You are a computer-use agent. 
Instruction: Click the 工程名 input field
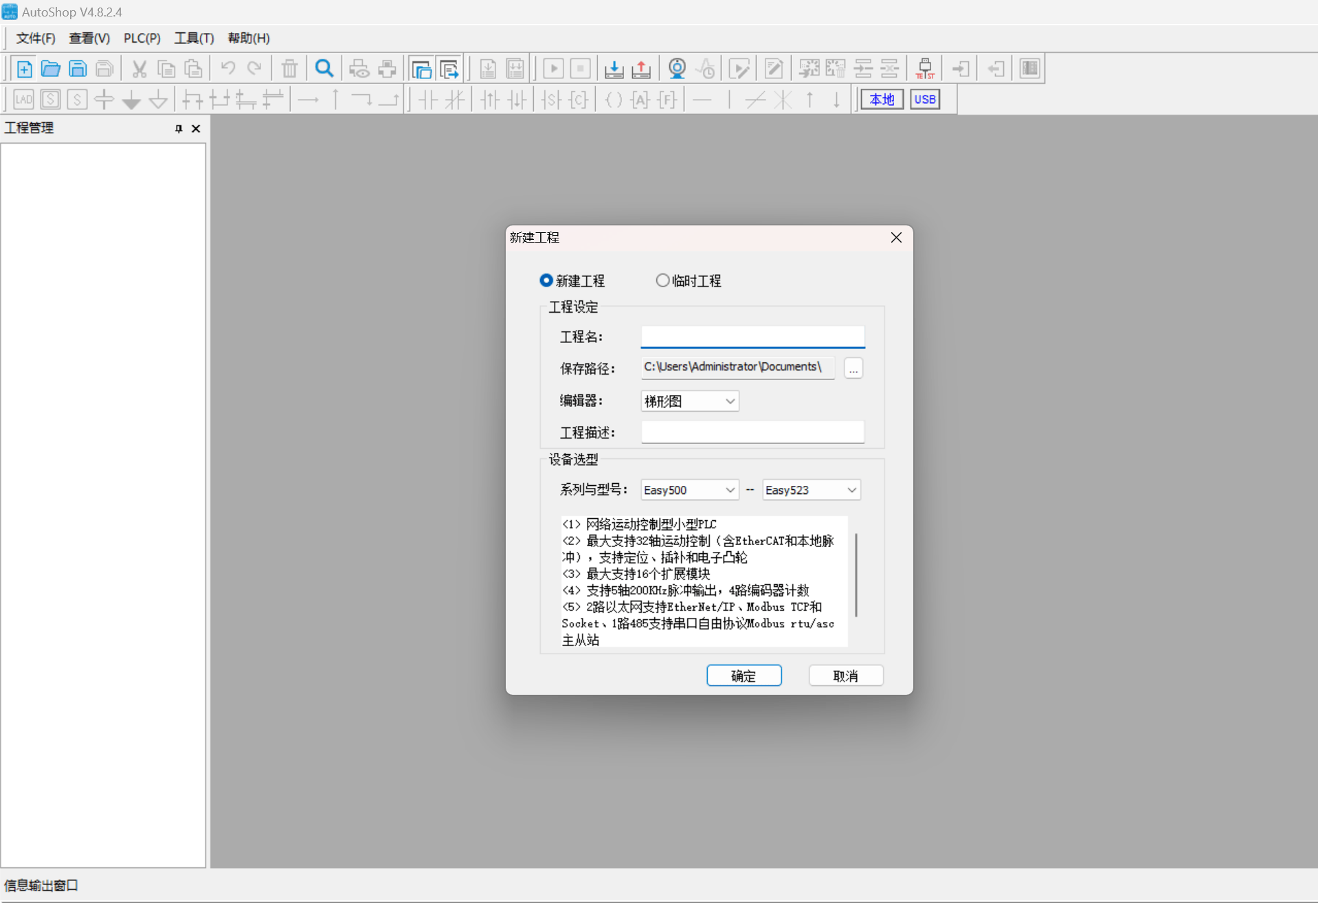click(752, 337)
